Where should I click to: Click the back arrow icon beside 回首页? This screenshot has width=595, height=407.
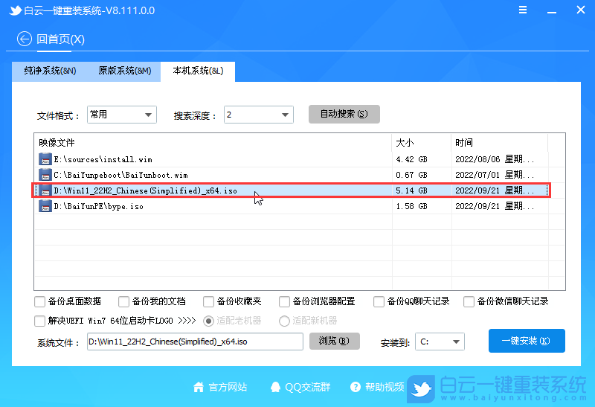tap(25, 39)
